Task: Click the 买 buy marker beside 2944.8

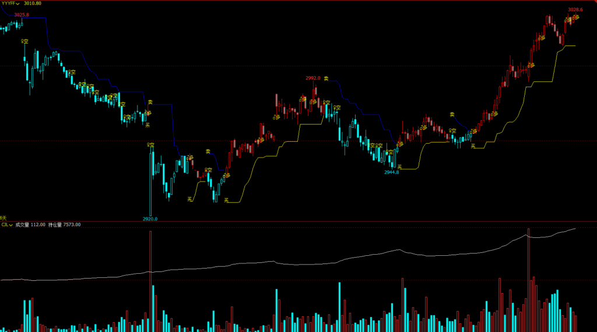Action: [399, 167]
